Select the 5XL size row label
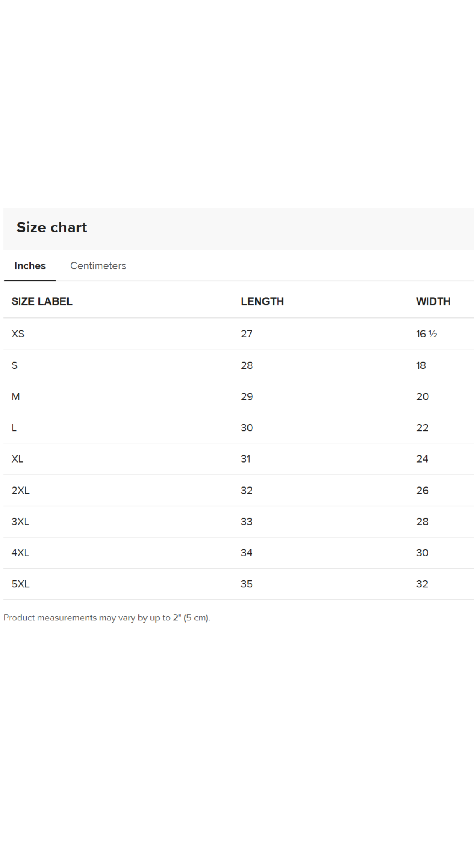Viewport: 474px width, 844px height. tap(20, 584)
